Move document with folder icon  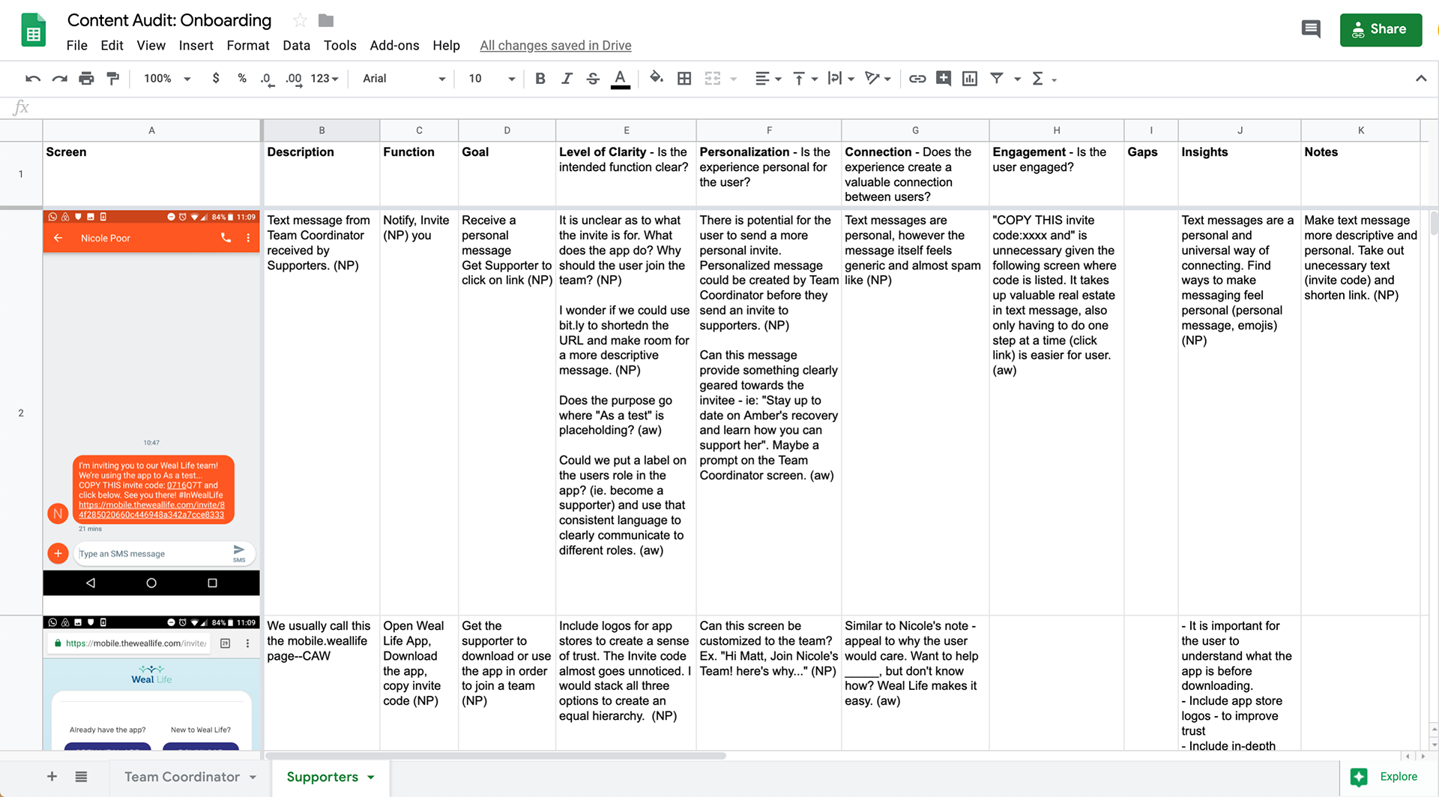point(325,20)
